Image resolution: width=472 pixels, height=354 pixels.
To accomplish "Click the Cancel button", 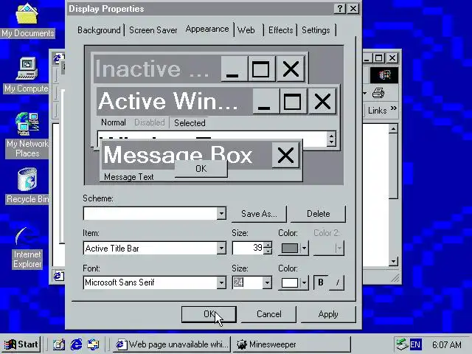I will point(268,314).
